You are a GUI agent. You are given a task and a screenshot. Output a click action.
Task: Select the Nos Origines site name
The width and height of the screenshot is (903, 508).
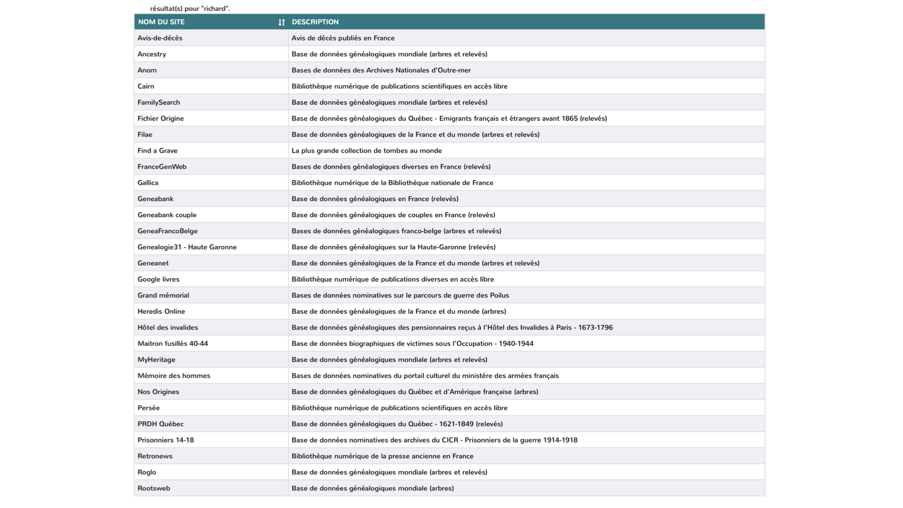pos(158,392)
